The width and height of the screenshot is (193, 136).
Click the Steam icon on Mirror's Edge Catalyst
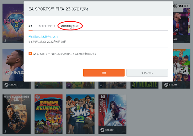tap(102, 130)
